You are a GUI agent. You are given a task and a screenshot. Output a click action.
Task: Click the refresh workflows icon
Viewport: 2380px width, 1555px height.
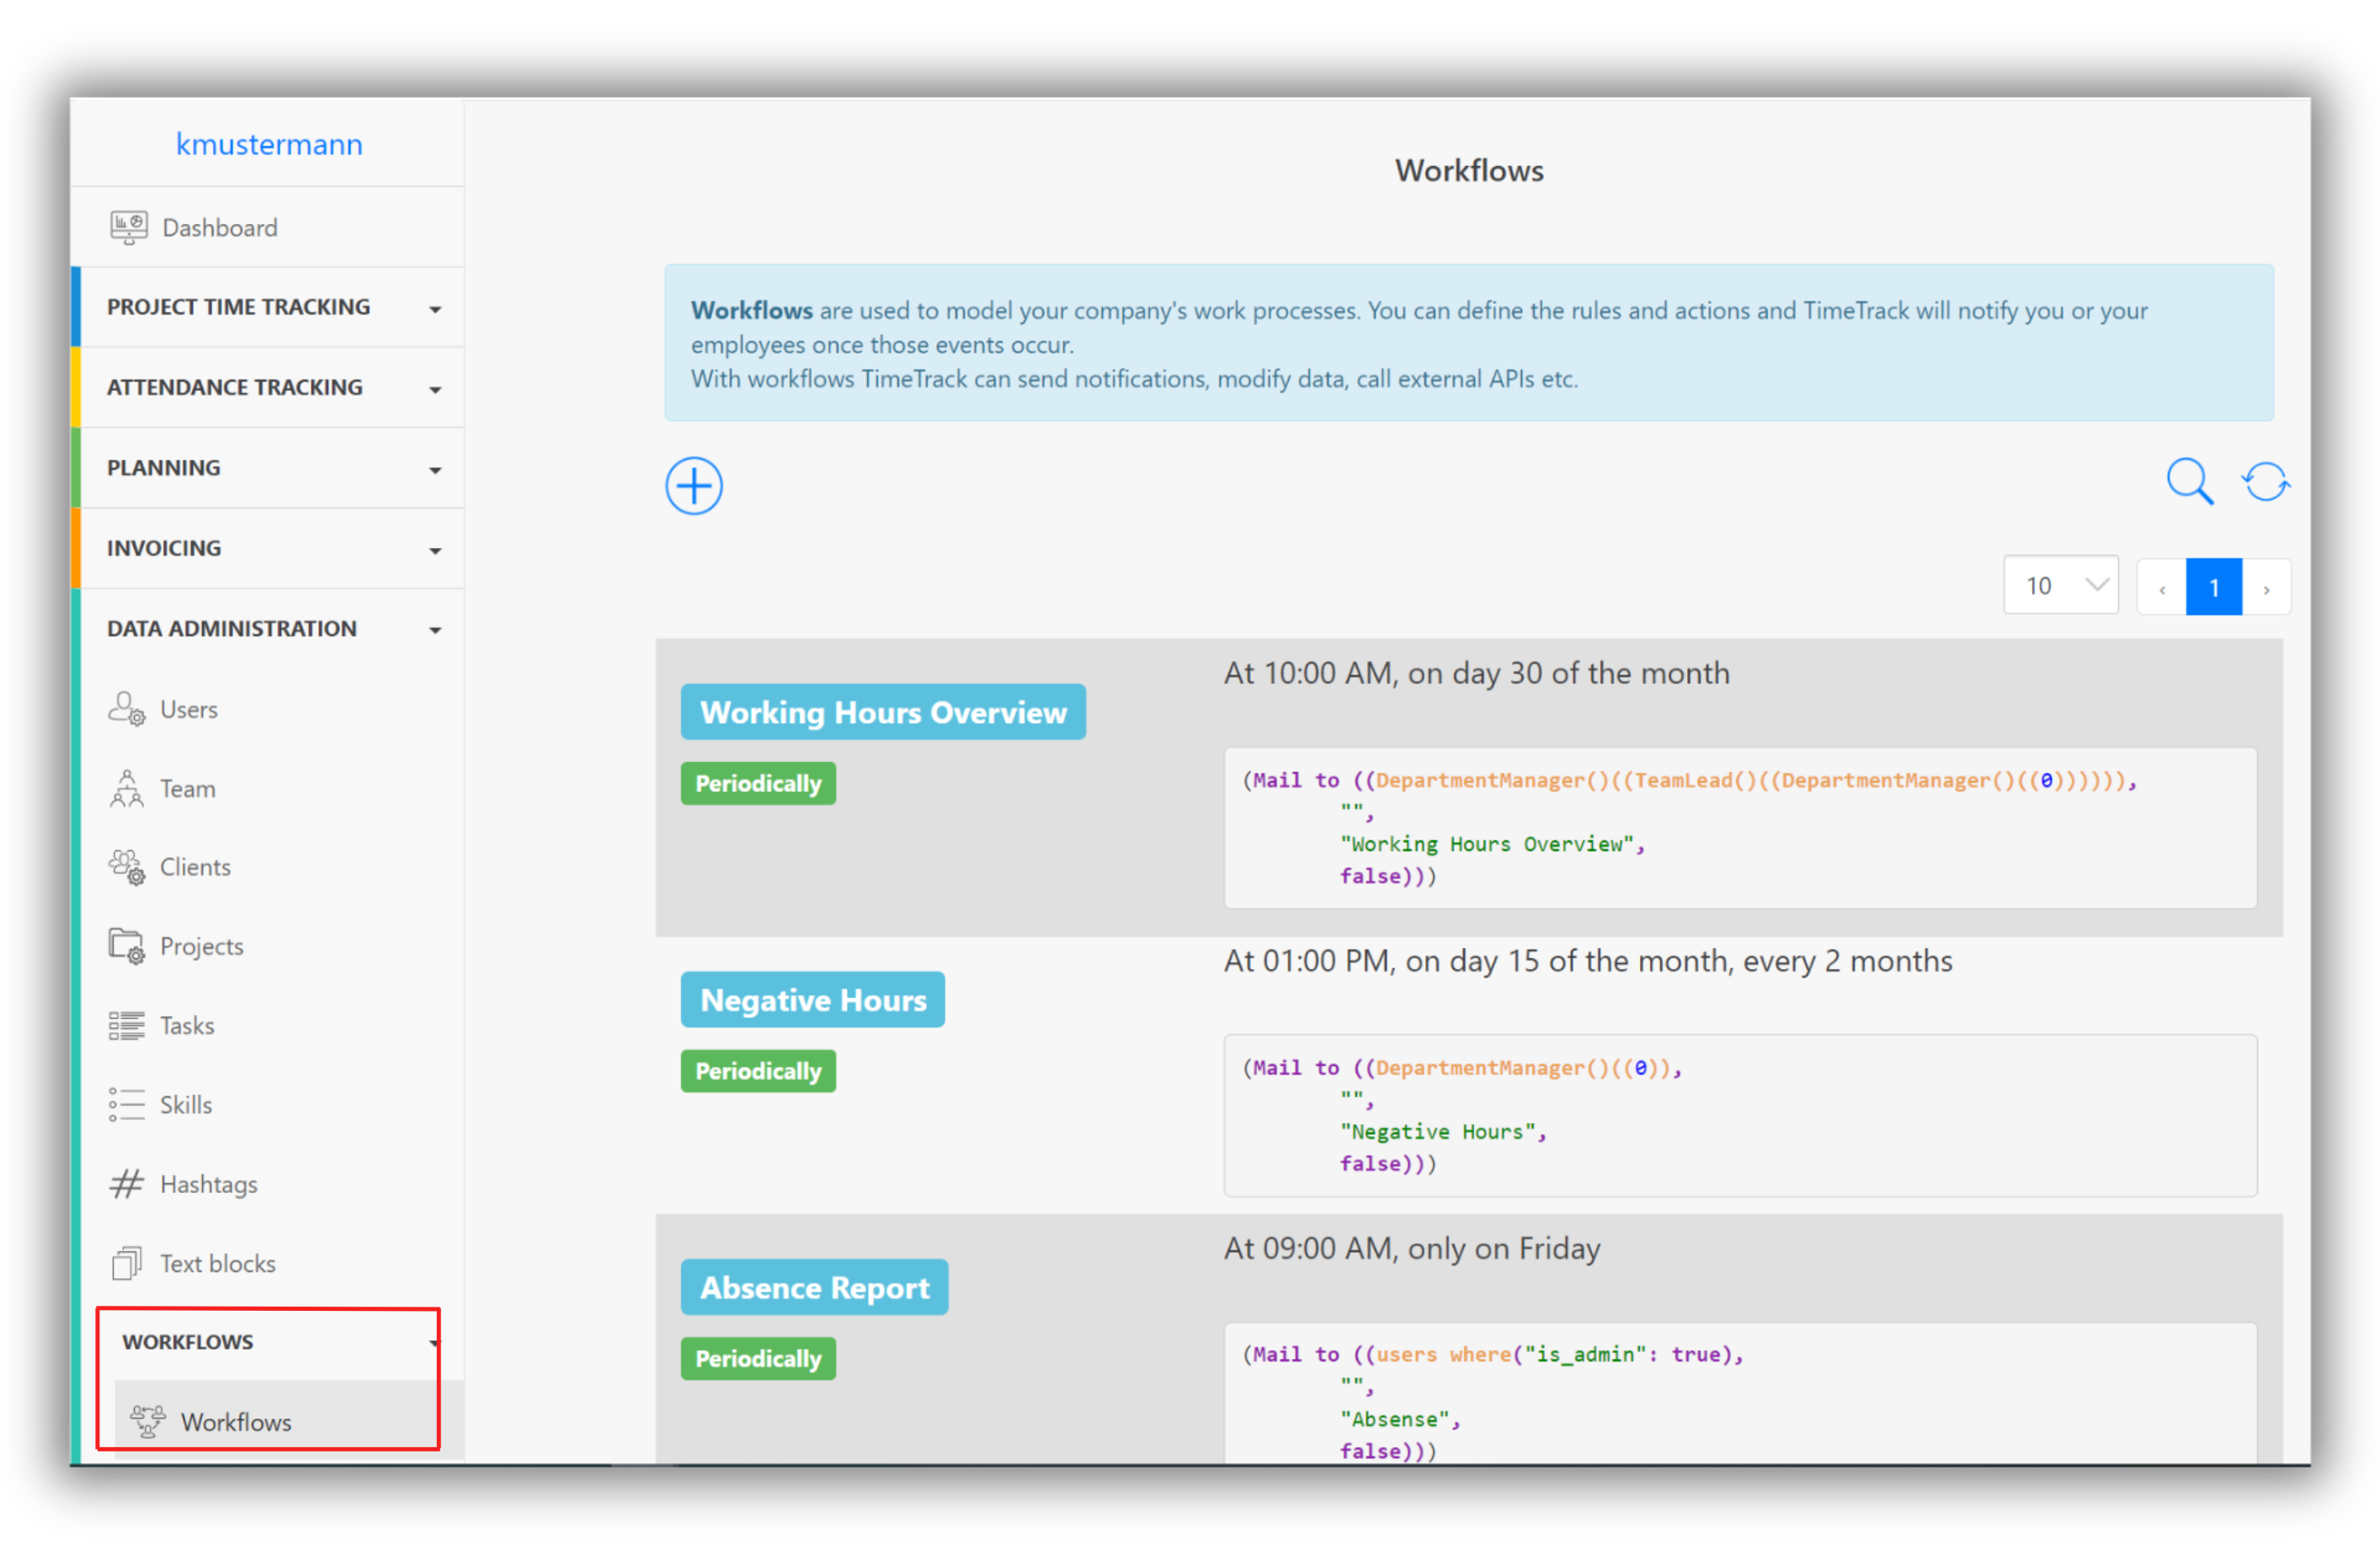[2265, 481]
